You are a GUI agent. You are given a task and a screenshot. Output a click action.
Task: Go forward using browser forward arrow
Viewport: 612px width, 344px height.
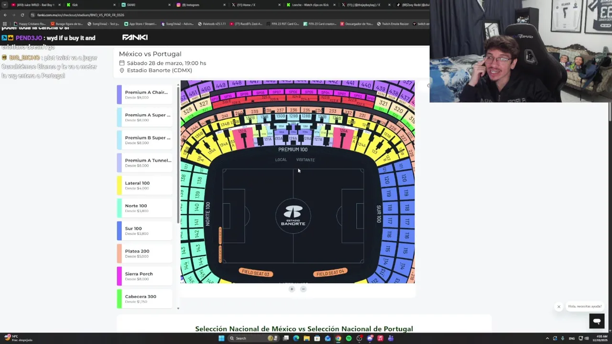[14, 15]
